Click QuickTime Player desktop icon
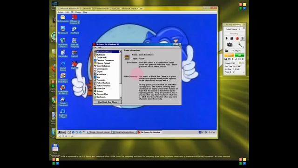Screen dimensions: 298x168 [x=63, y=113]
